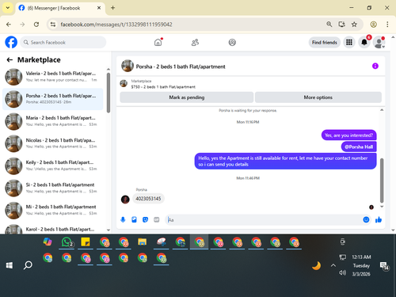
Task: Click the conversation list scrollbar
Action: click(109, 93)
